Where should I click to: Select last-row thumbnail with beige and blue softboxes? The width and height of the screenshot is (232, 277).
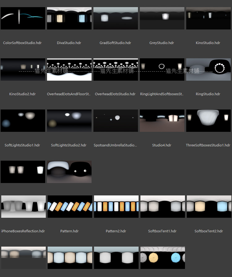70,258
